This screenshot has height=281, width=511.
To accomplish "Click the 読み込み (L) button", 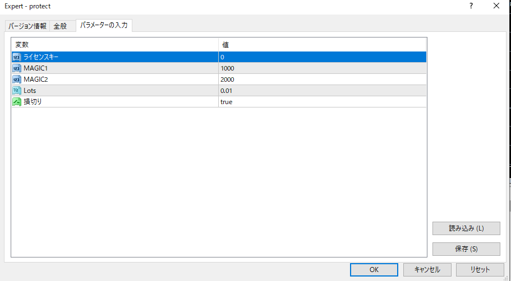I will pyautogui.click(x=466, y=228).
